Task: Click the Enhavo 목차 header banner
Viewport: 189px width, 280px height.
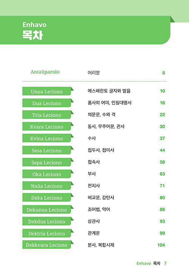Action: click(x=85, y=30)
